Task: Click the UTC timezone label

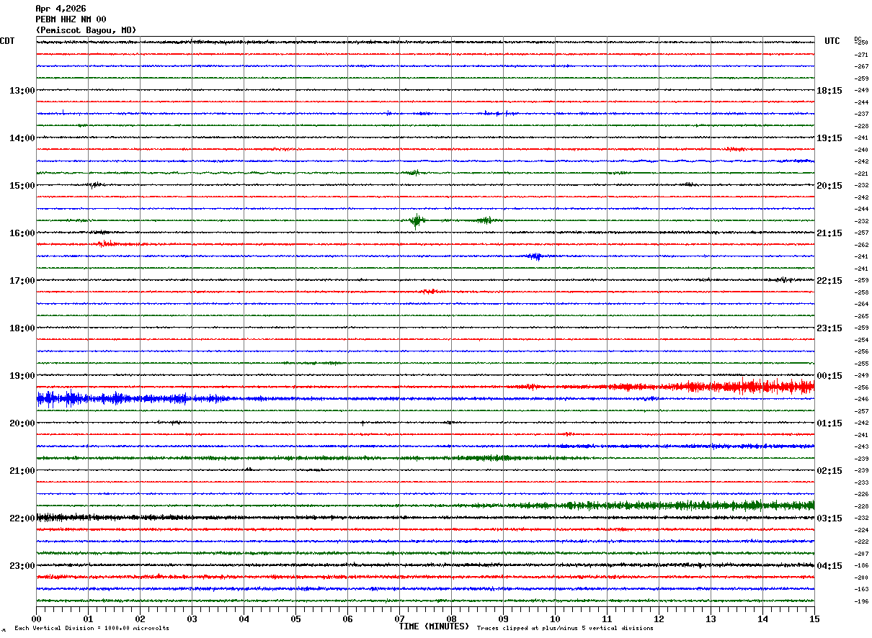Action: (832, 41)
